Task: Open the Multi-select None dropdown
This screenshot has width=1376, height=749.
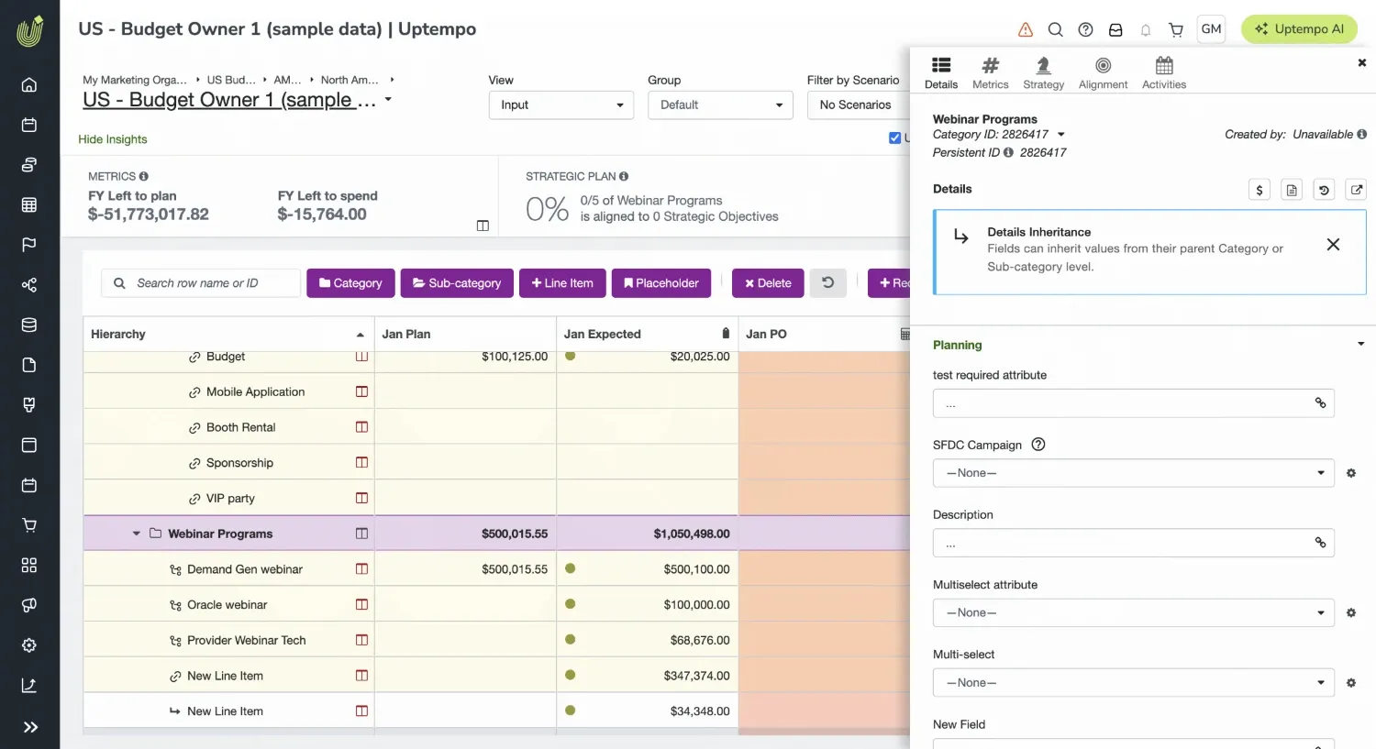Action: pyautogui.click(x=1133, y=683)
